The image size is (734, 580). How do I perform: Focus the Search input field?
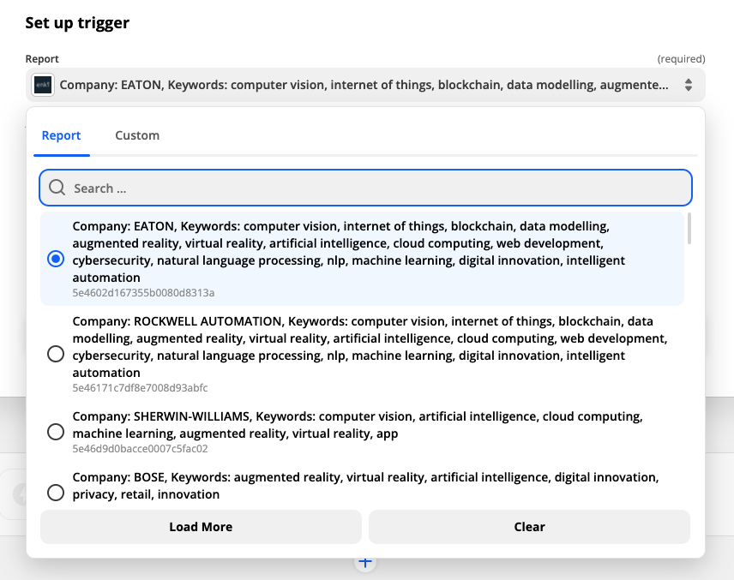pyautogui.click(x=377, y=188)
